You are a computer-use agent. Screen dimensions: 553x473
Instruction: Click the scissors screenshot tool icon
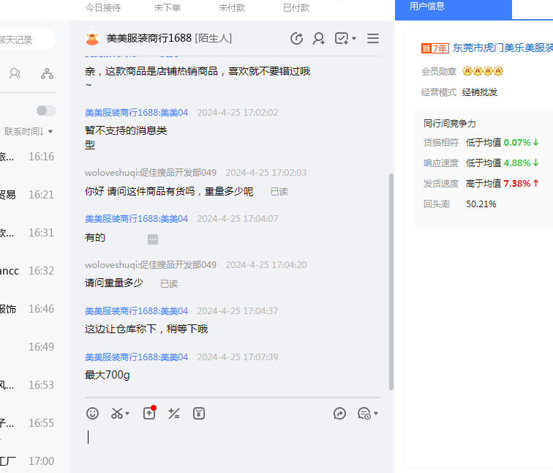point(117,414)
